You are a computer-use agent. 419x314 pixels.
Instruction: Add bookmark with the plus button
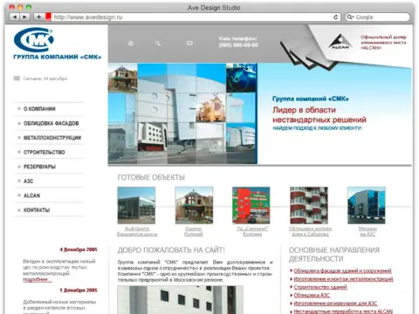pyautogui.click(x=38, y=17)
